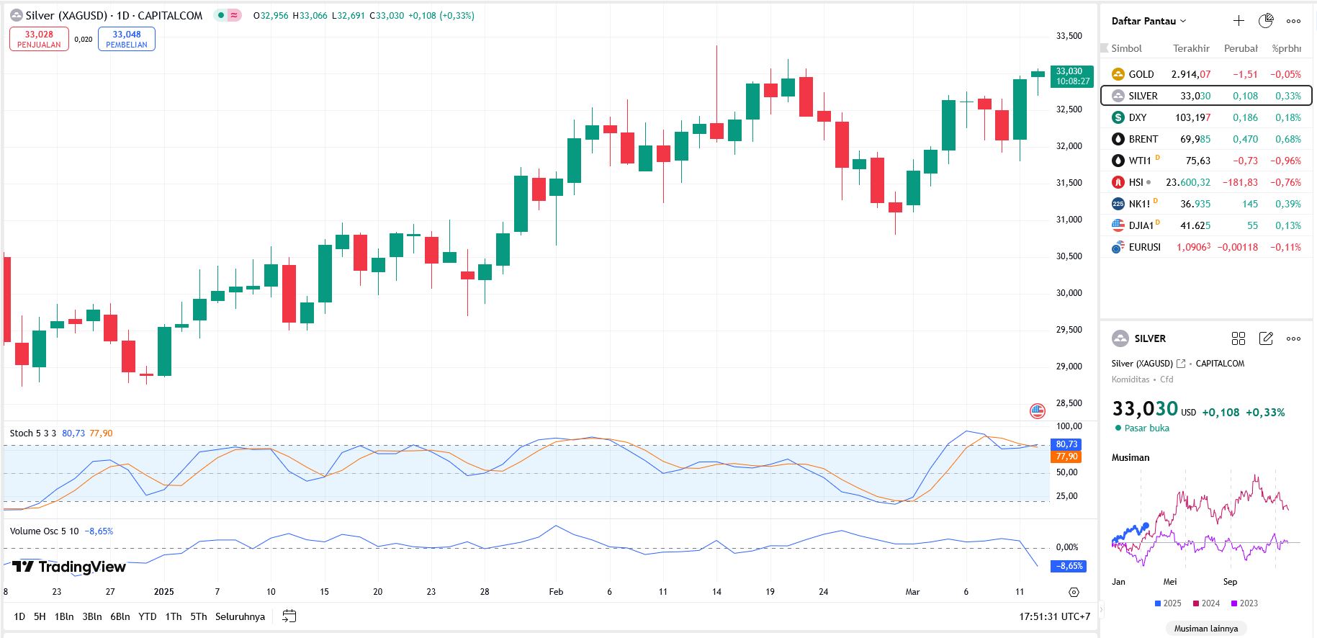This screenshot has width=1317, height=638.
Task: Add a symbol with the plus icon
Action: pos(1239,21)
